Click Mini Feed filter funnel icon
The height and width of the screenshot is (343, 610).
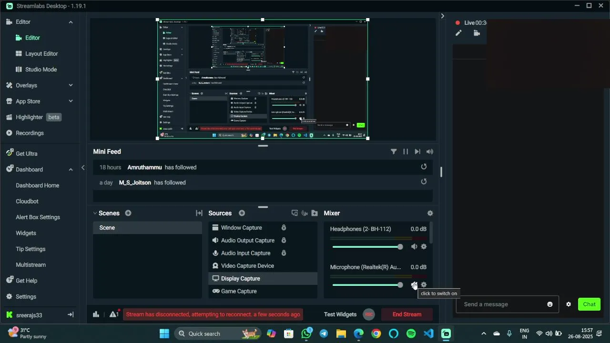[x=394, y=151]
